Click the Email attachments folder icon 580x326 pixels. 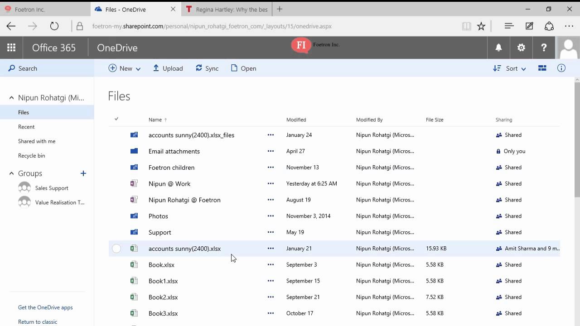pos(134,151)
